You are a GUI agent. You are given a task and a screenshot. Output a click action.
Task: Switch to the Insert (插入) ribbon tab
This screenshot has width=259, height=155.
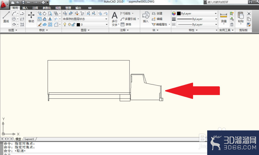pos(25,8)
